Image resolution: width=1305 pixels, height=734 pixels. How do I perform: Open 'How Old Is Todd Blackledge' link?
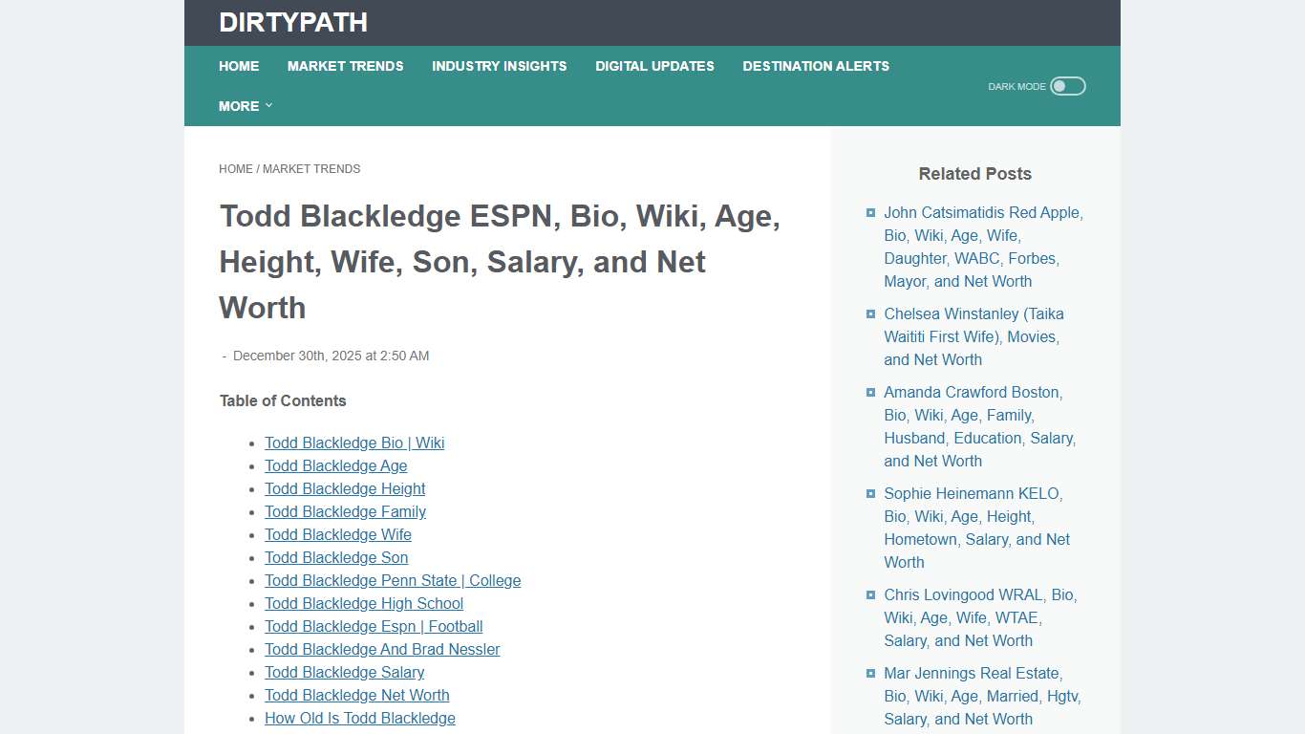pos(360,718)
